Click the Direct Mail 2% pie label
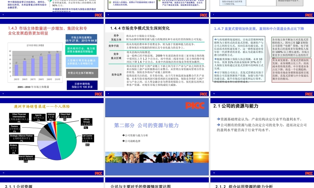 click(65, 117)
